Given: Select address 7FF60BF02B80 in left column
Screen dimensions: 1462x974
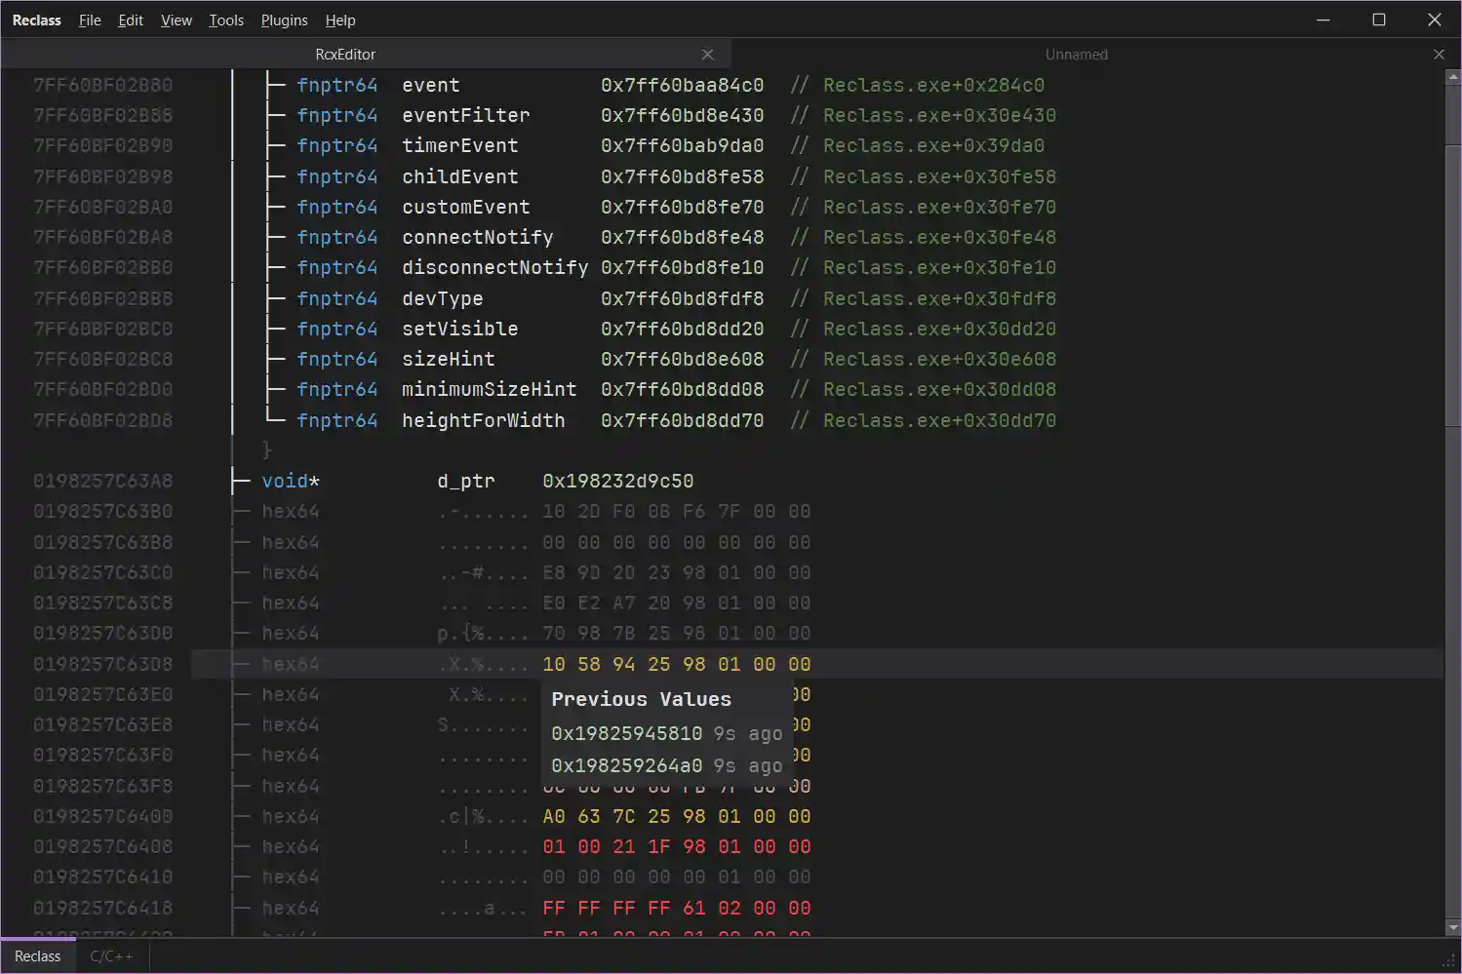Looking at the screenshot, I should point(103,85).
